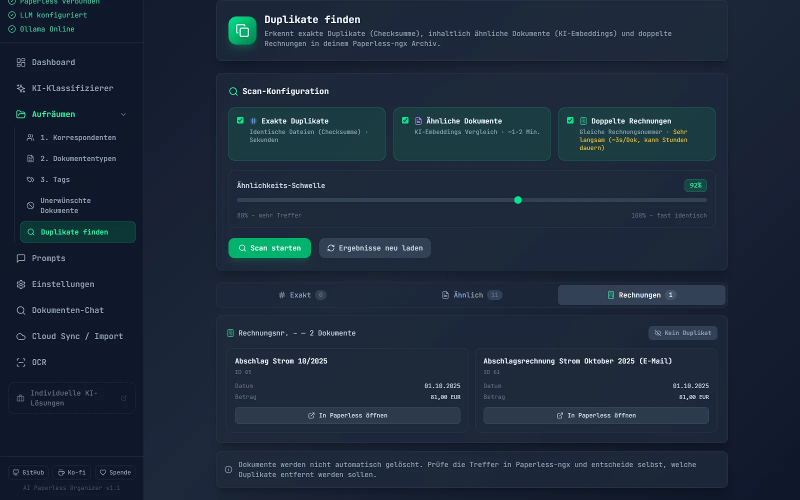Open Abschlag Strom 10/2025 in Paperless
This screenshot has width=800, height=500.
347,415
